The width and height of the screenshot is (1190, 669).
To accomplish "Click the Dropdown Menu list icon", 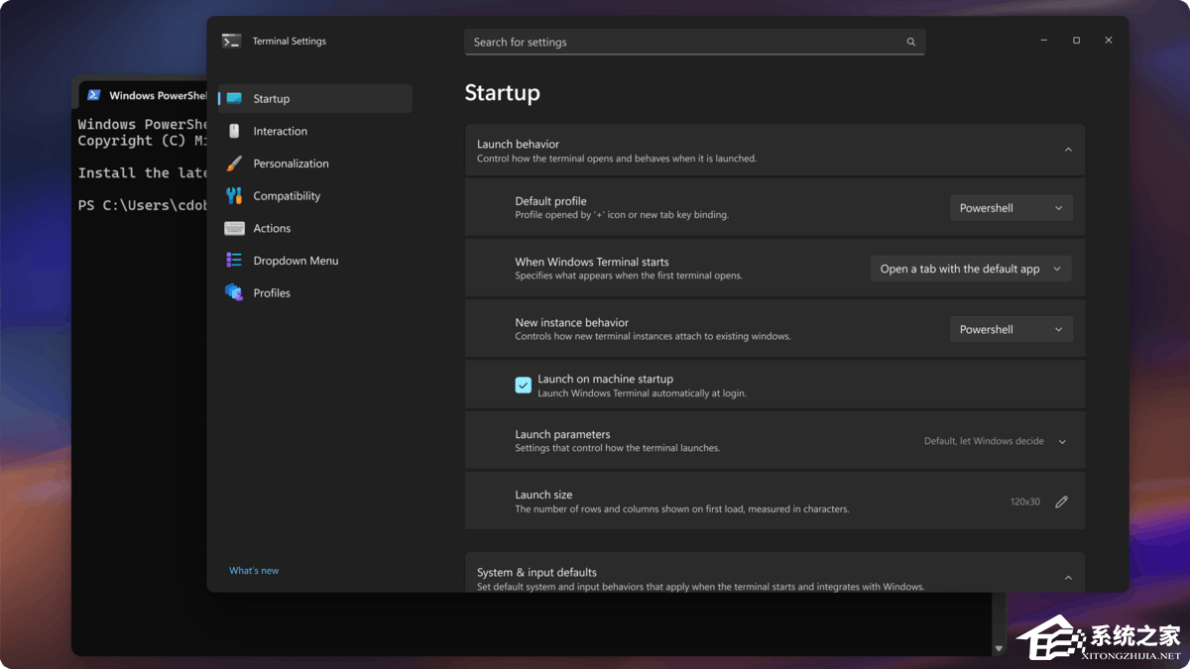I will [234, 261].
